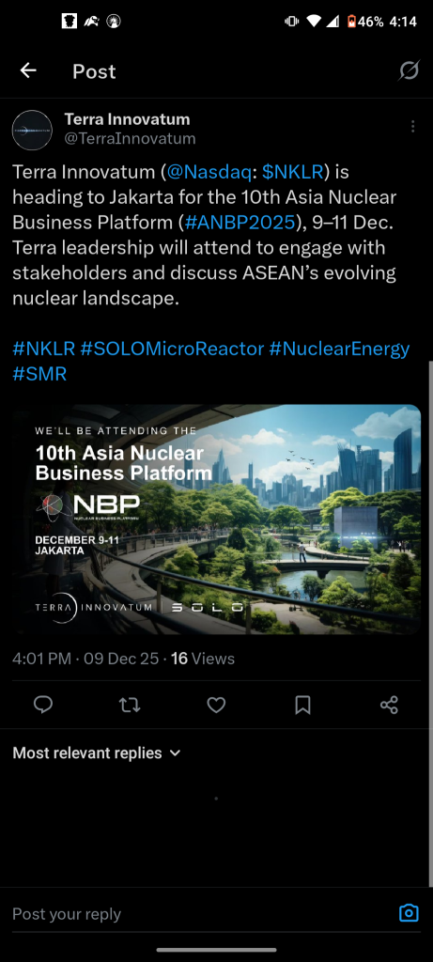The width and height of the screenshot is (433, 962).
Task: View the Asia Nuclear Business Platform image
Action: (x=216, y=519)
